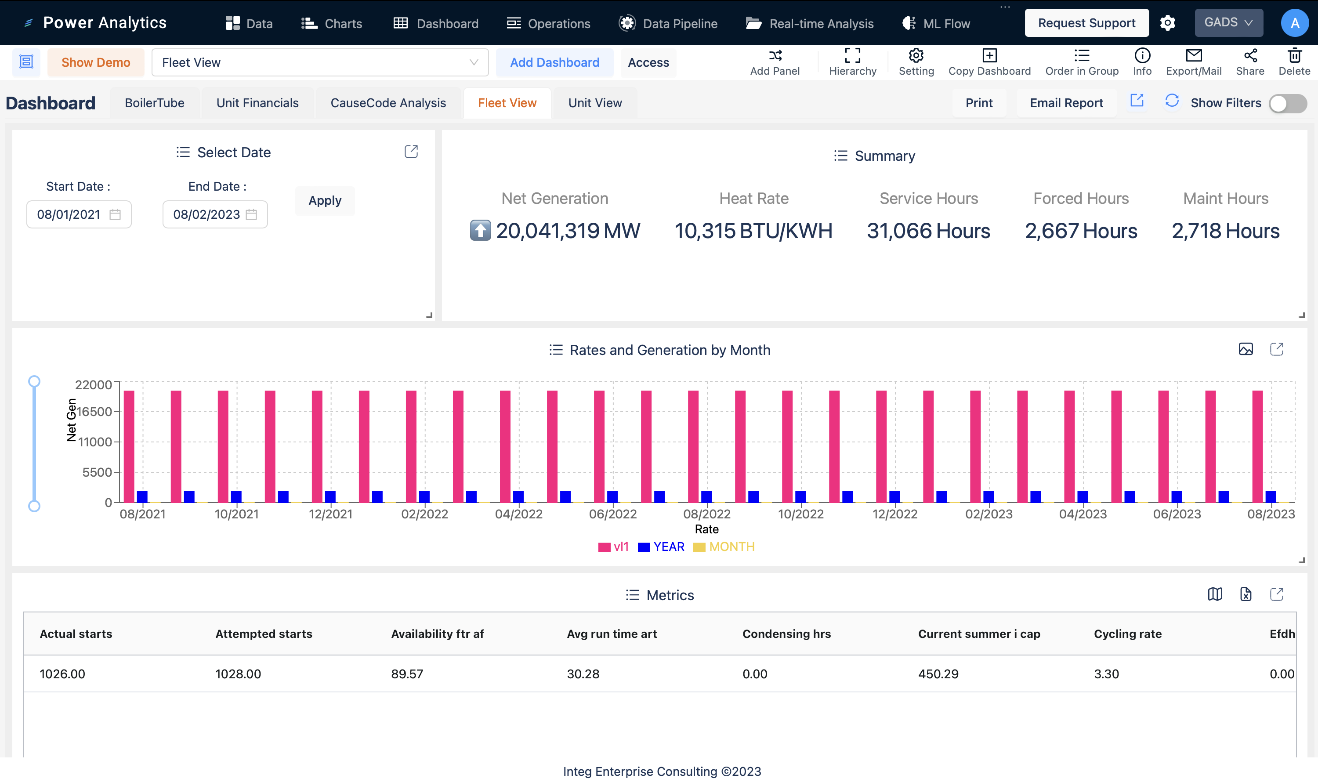The image size is (1318, 782).
Task: Click the Apply button for date range
Action: 325,200
